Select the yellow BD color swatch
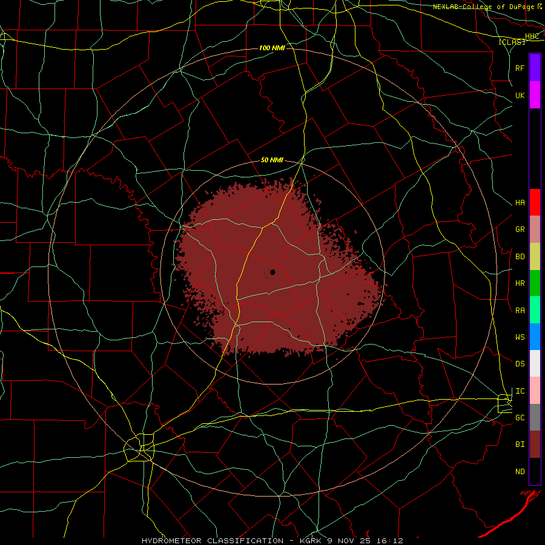The image size is (545, 545). (535, 256)
